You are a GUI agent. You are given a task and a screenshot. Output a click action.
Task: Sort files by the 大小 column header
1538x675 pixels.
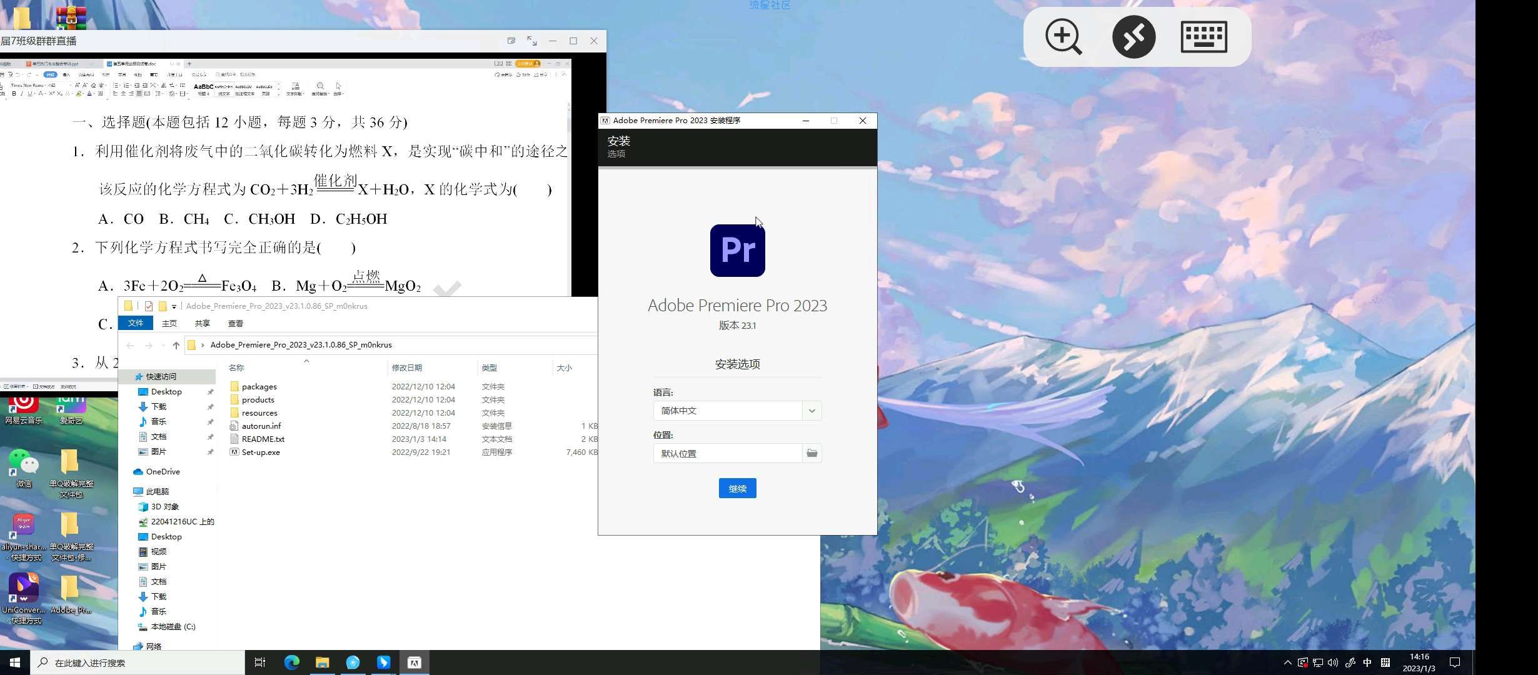click(x=564, y=367)
